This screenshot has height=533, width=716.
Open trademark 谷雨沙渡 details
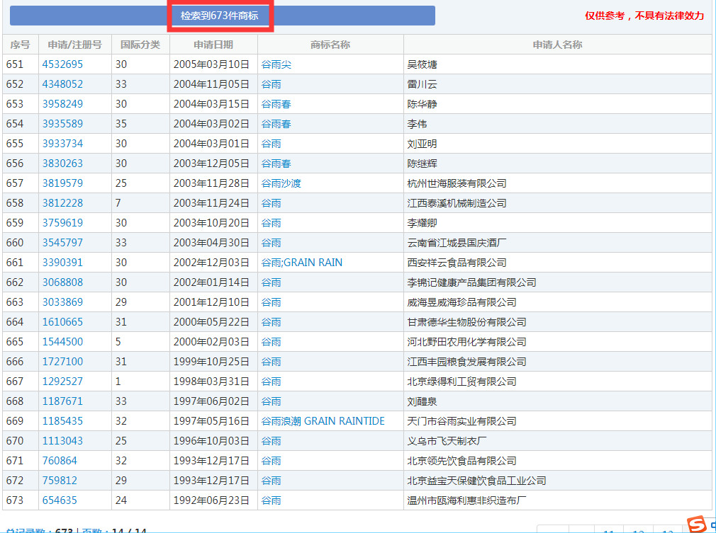pyautogui.click(x=281, y=183)
